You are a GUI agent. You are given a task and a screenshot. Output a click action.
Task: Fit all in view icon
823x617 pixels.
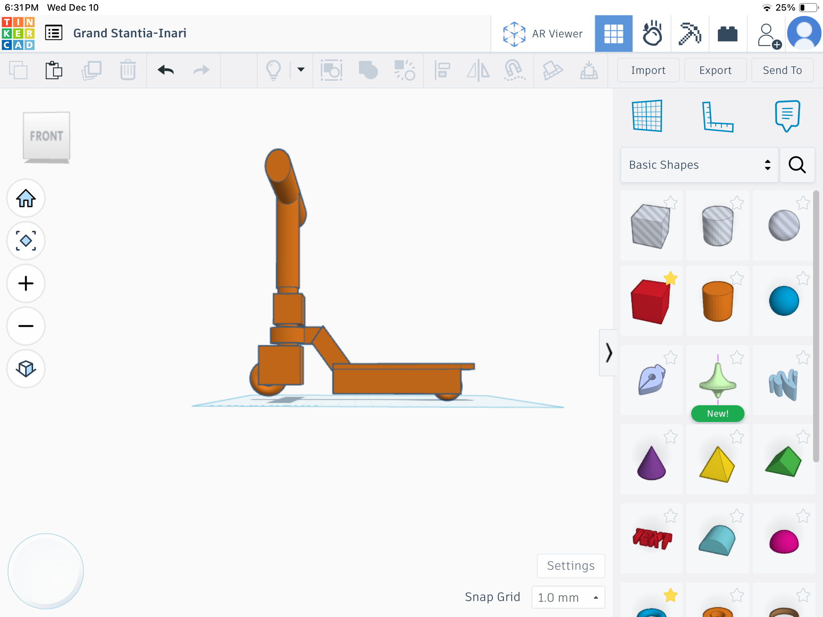[26, 241]
